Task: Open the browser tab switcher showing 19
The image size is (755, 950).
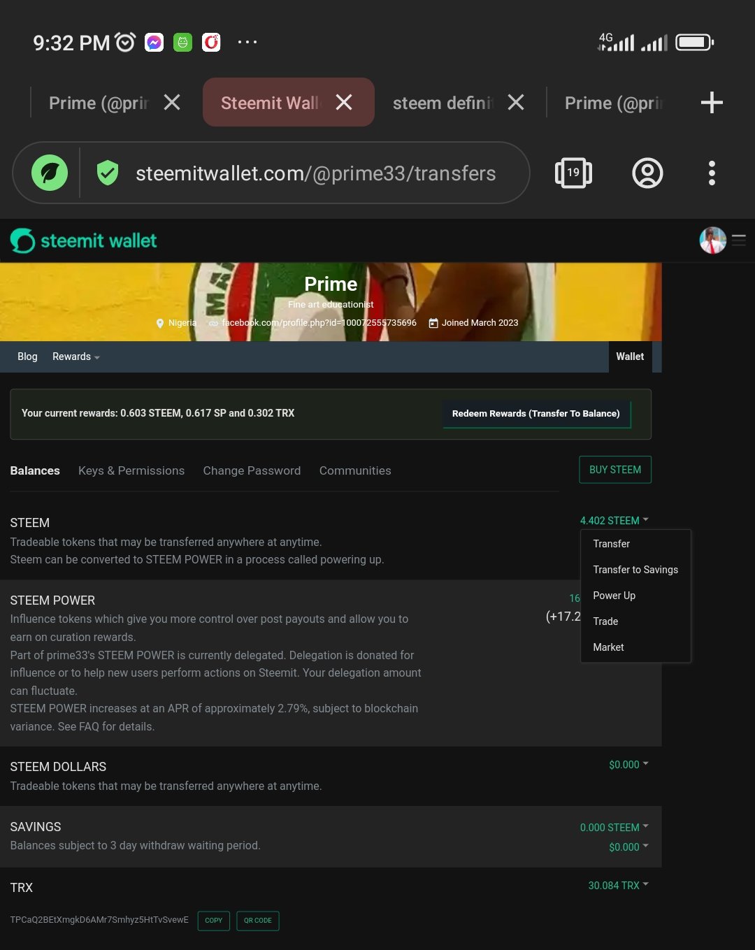Action: [x=573, y=173]
